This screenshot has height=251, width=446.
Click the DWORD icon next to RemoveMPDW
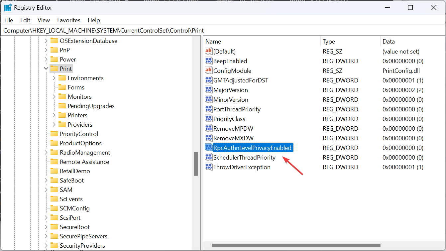[208, 128]
